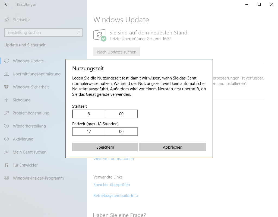Click the Mein Gerät suchen icon
Image resolution: width=278 pixels, height=217 pixels.
[7, 152]
